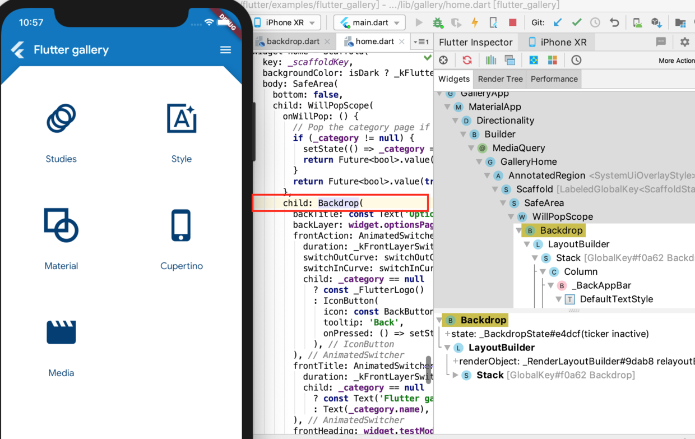Viewport: 695px width, 439px height.
Task: Select DefaultTextStyle in widget tree
Action: tap(616, 299)
